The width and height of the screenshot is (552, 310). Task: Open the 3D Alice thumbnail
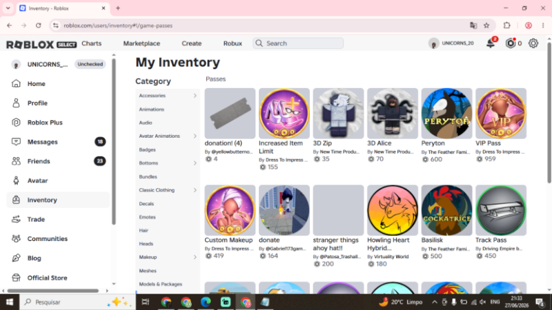393,113
